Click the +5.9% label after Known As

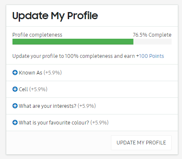[x=53, y=72]
